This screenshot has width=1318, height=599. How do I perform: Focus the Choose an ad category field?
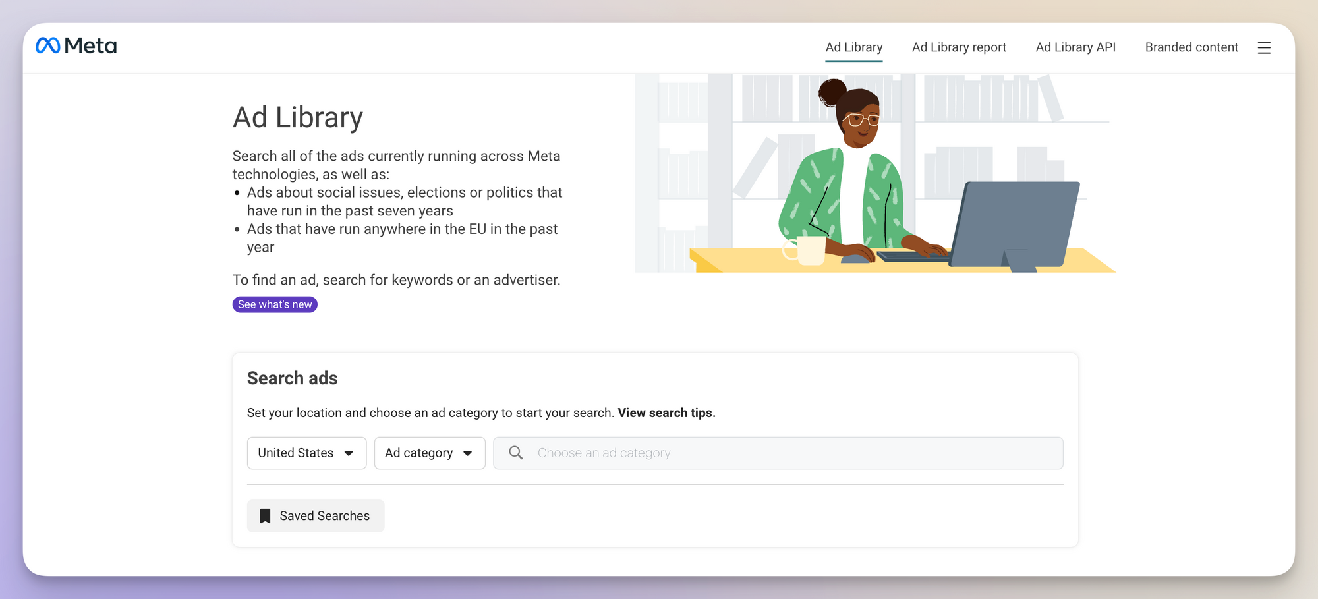click(778, 453)
